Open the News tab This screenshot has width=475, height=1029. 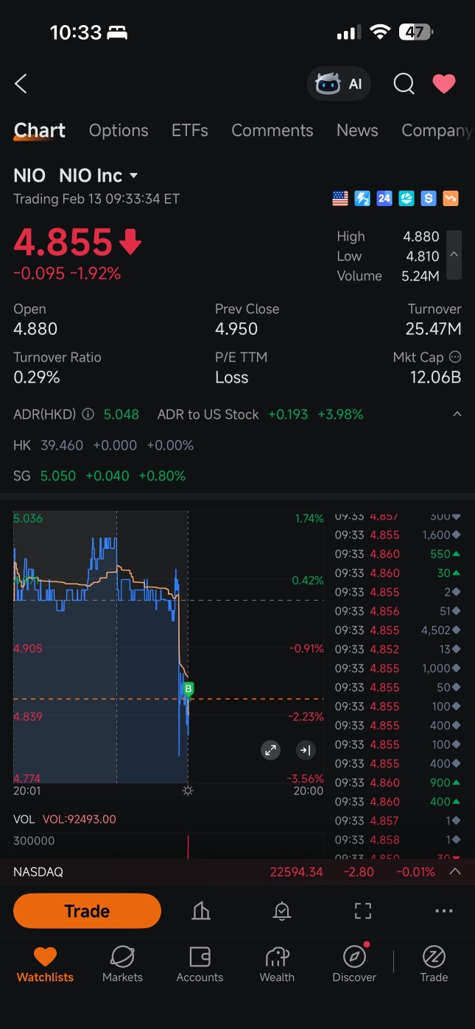tap(357, 130)
